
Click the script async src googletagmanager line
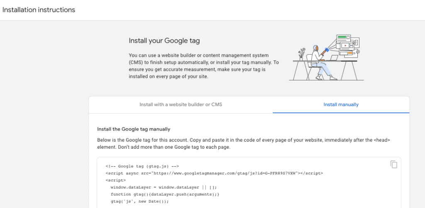click(214, 173)
